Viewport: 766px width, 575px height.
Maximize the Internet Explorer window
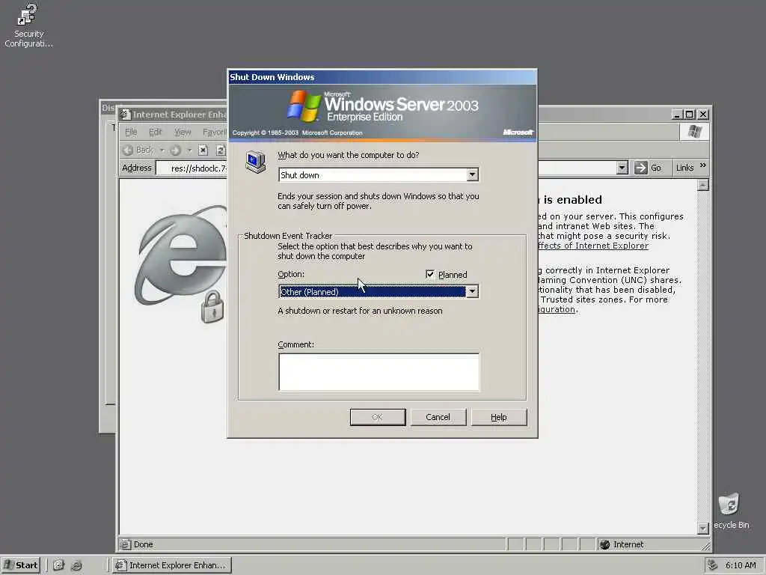689,115
